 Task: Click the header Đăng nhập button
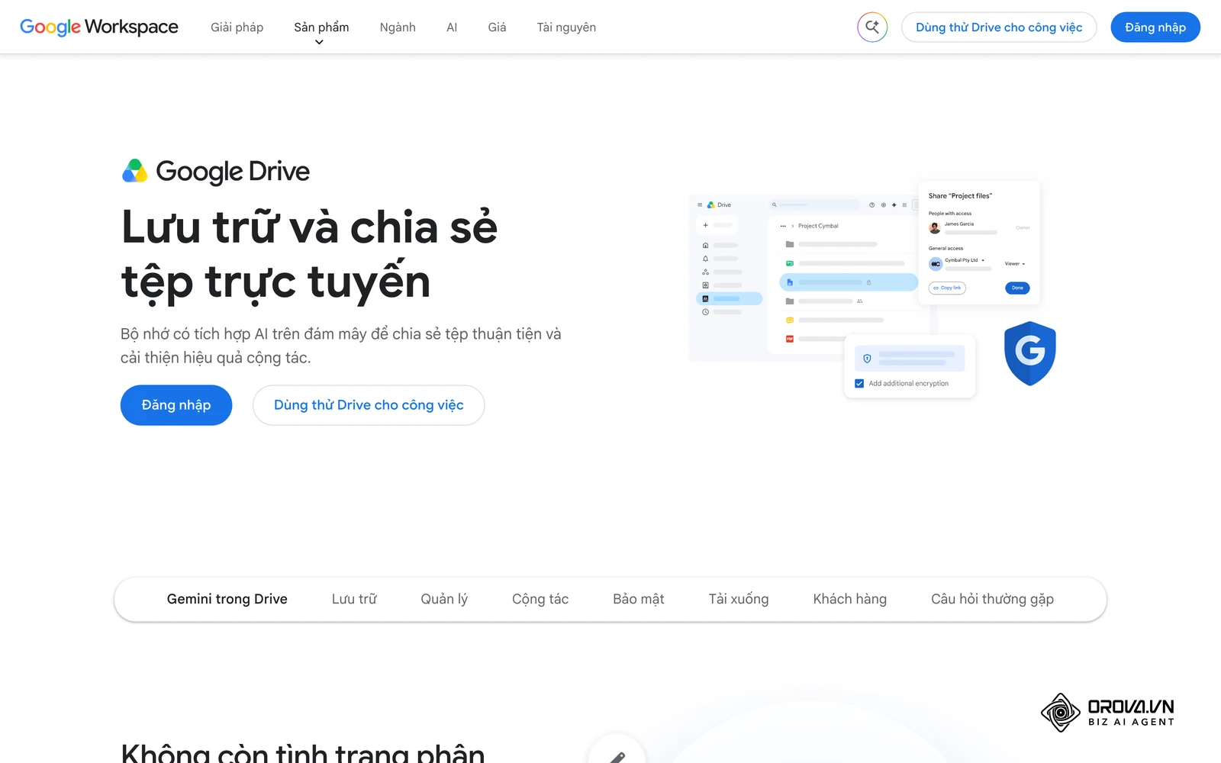(x=1155, y=27)
